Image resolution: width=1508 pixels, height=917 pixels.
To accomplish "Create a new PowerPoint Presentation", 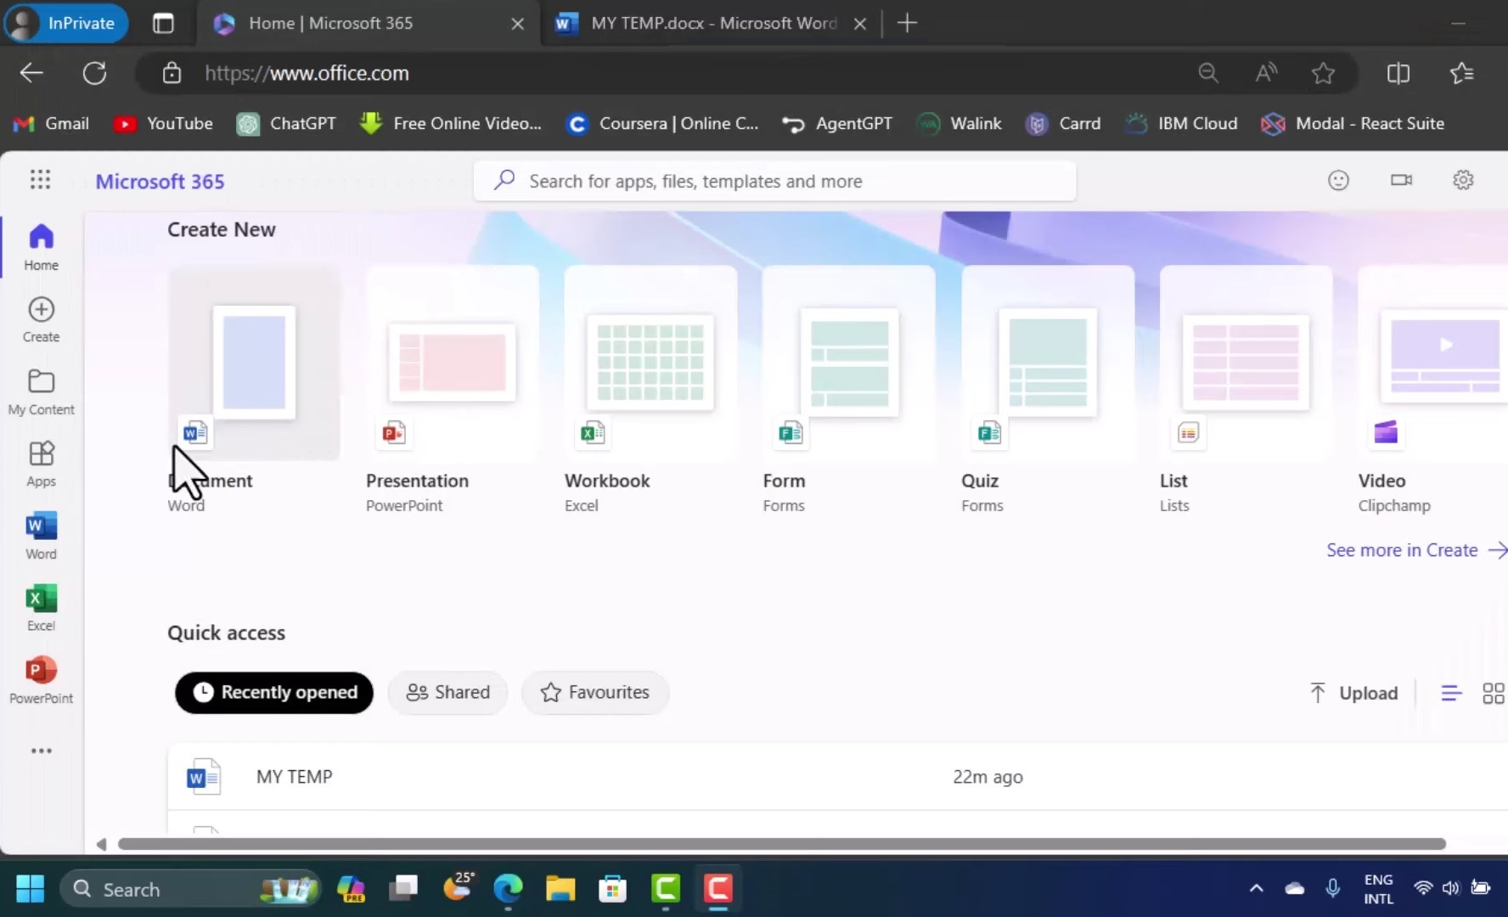I will pyautogui.click(x=452, y=363).
